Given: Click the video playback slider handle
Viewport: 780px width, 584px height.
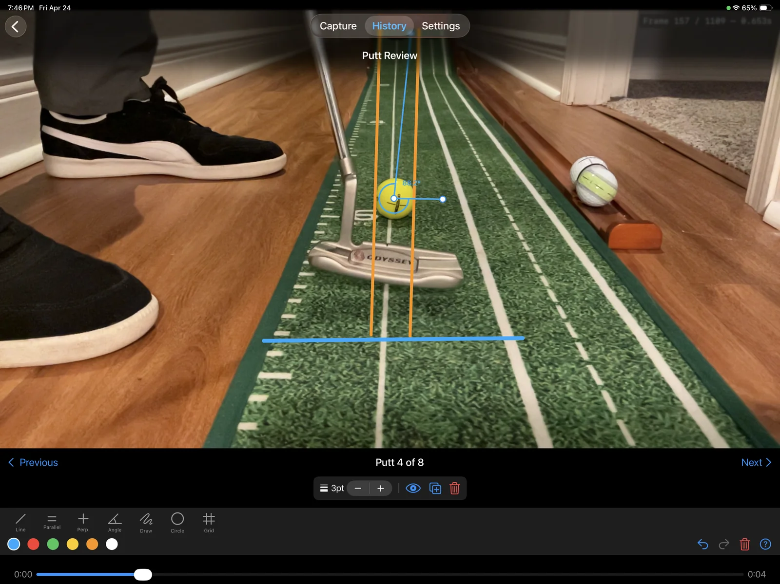Looking at the screenshot, I should [x=143, y=575].
